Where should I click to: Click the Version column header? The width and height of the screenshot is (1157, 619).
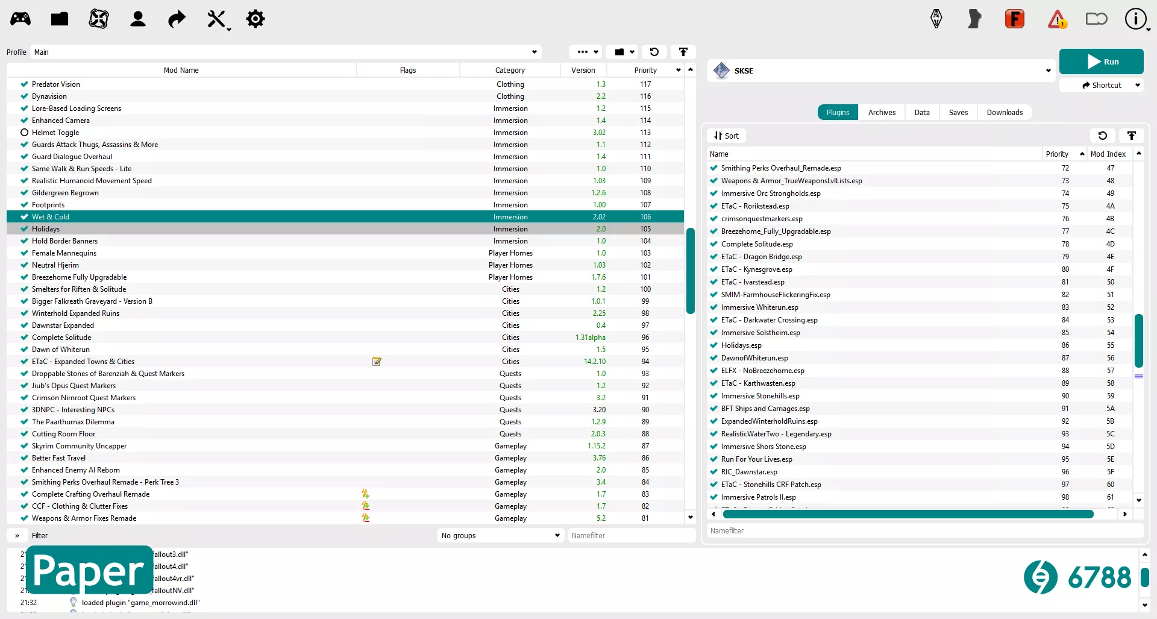coord(583,70)
